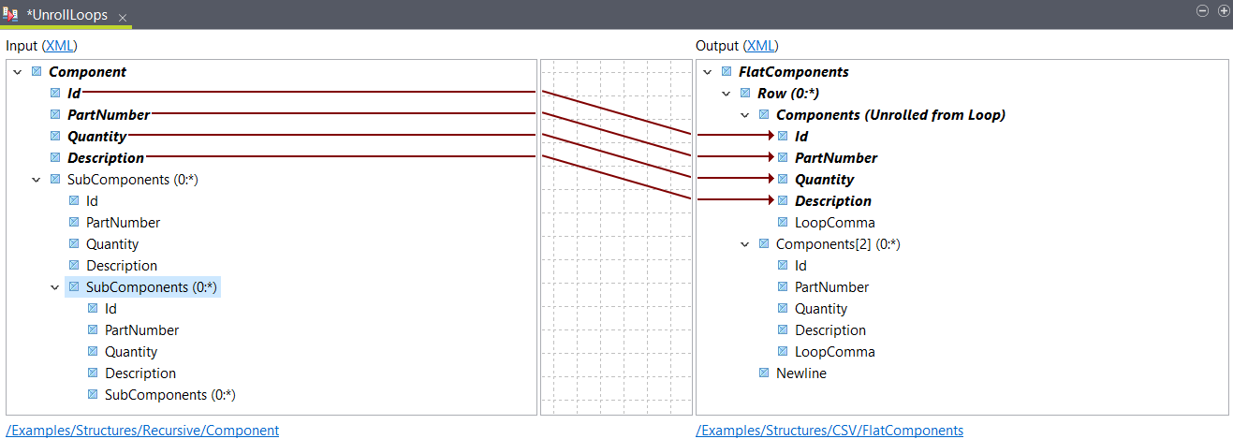
Task: Click the output FlatComponents root icon
Action: pos(727,71)
